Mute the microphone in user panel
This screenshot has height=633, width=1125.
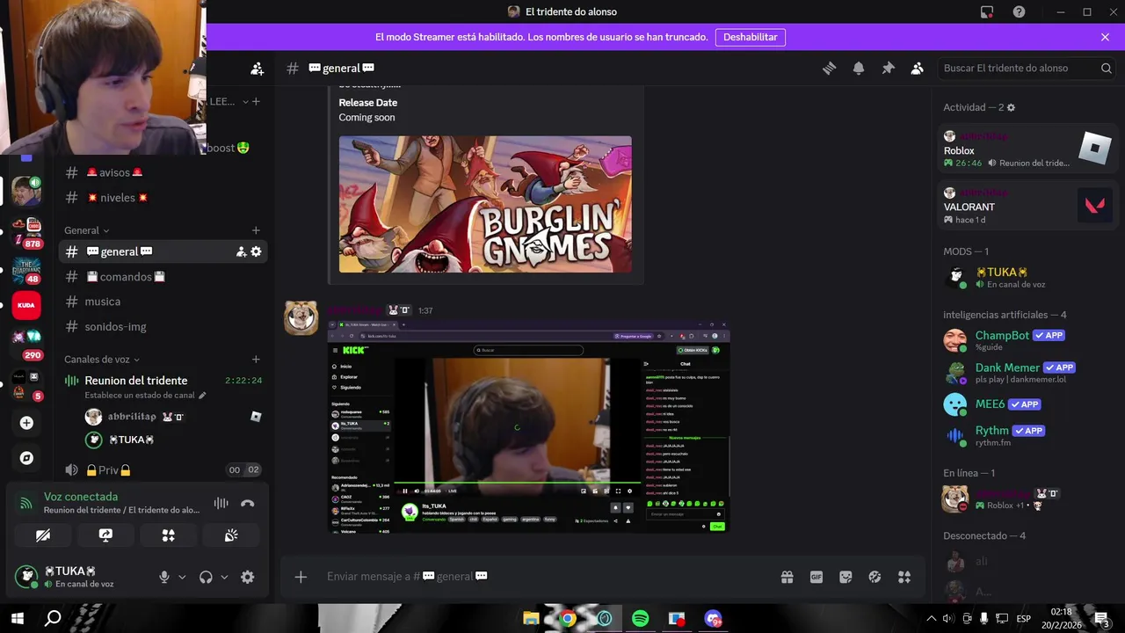tap(163, 577)
